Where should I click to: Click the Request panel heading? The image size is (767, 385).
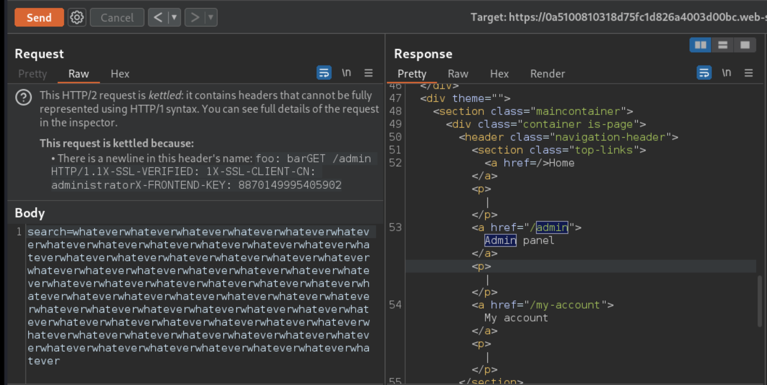(x=39, y=54)
